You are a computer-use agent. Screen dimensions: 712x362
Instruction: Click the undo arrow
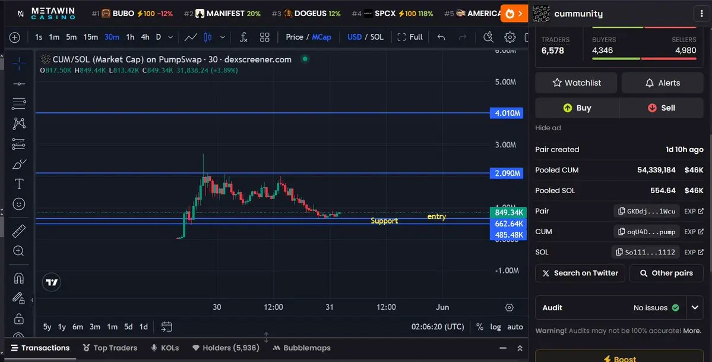[x=441, y=37]
